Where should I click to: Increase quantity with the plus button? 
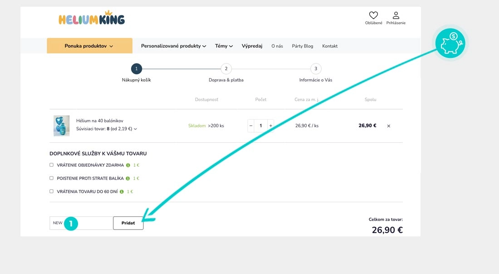click(271, 125)
